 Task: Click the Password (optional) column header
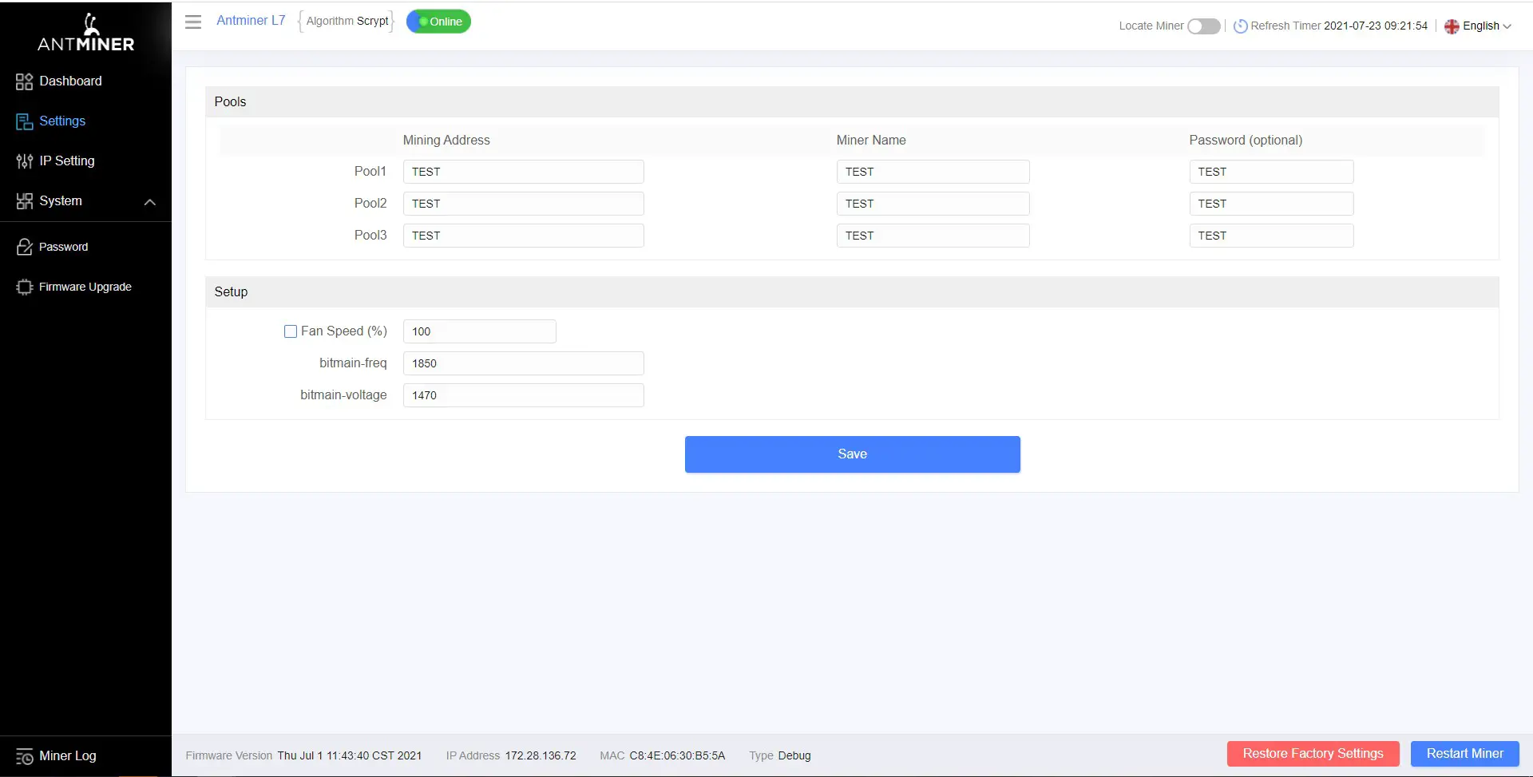(1246, 141)
